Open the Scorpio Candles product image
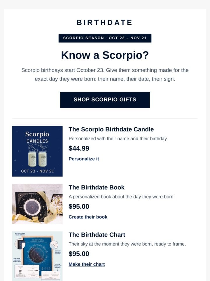This screenshot has width=210, height=281. (37, 151)
